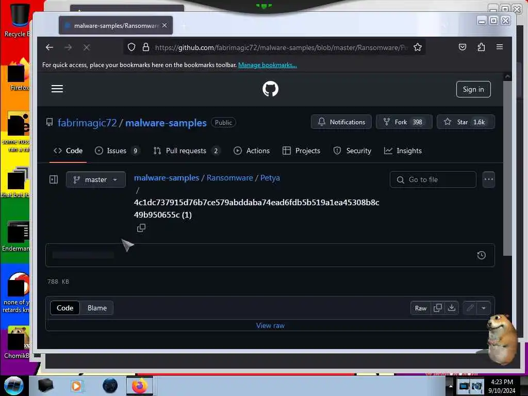Click the Notifications button
This screenshot has height=396, width=528.
pyautogui.click(x=341, y=122)
